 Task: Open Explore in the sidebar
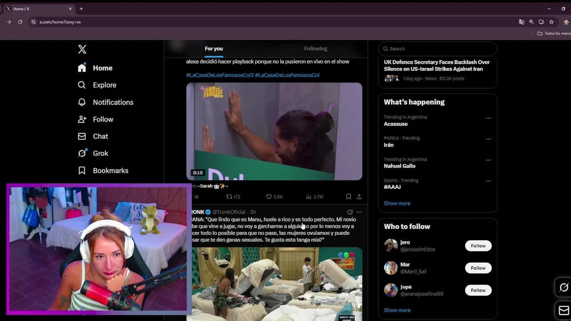click(x=97, y=85)
